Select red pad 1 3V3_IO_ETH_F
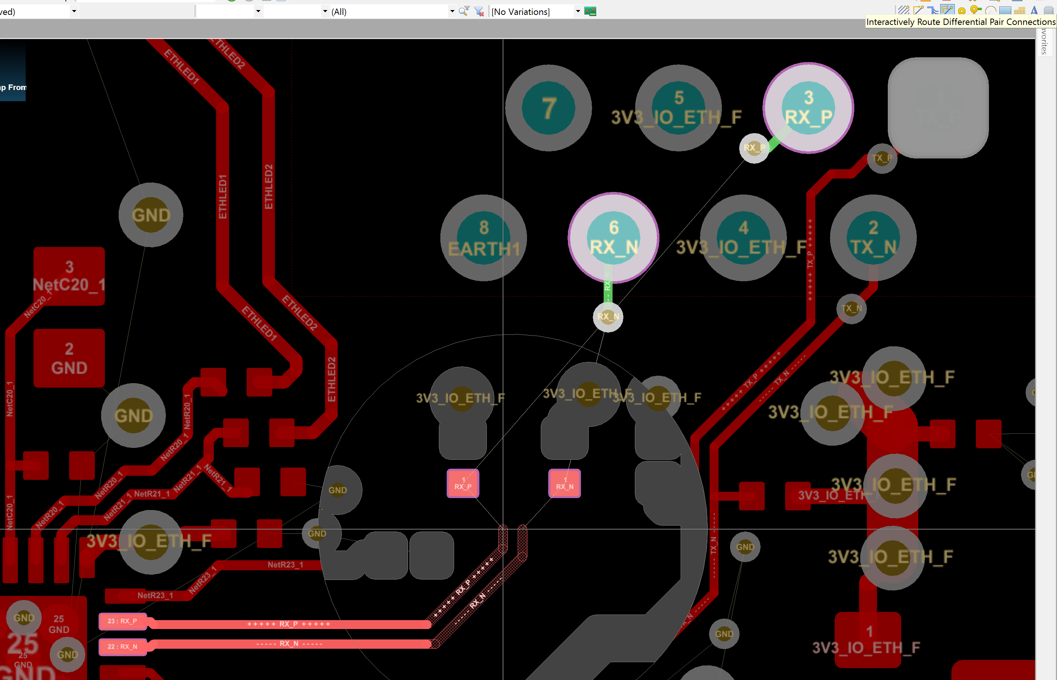 coord(868,640)
